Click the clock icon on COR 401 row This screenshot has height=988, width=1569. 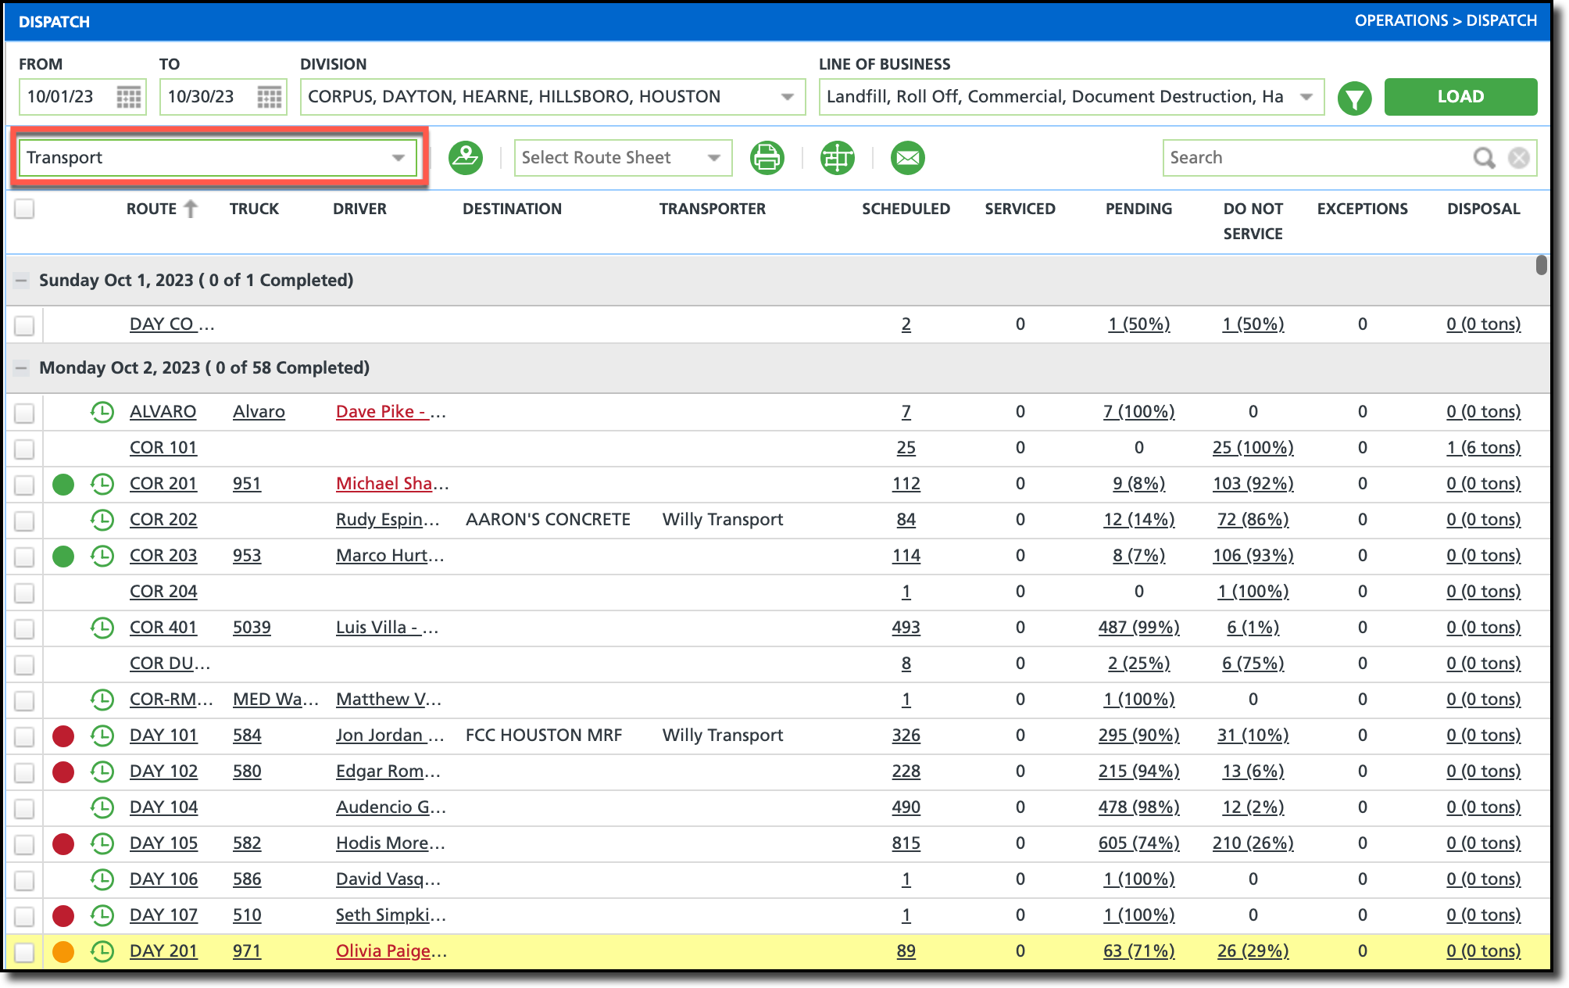(102, 628)
